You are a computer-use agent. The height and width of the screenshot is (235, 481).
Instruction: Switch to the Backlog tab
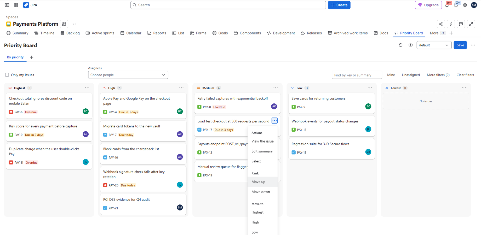click(70, 33)
